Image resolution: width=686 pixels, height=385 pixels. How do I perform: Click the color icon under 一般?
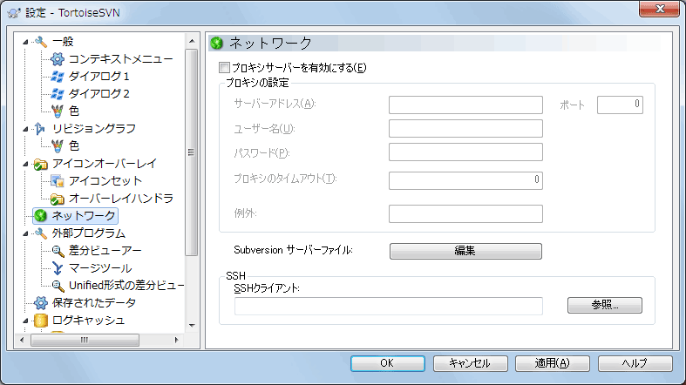point(58,111)
